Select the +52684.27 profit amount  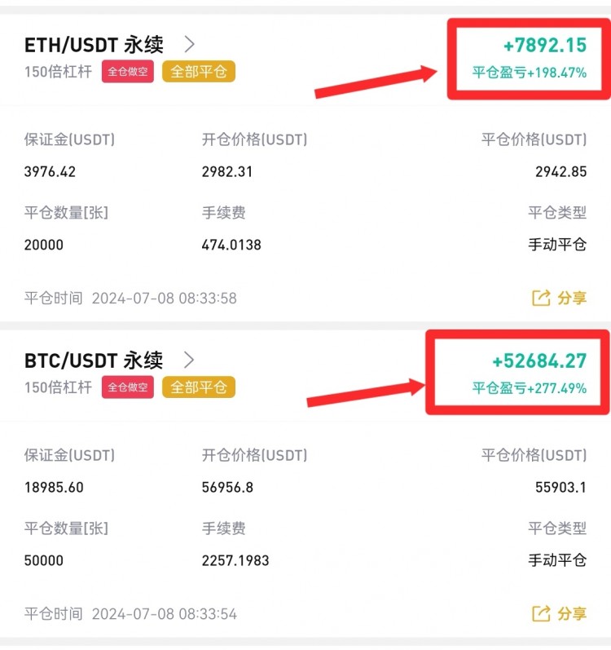tap(539, 360)
